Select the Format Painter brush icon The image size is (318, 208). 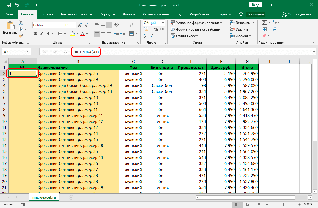[21, 35]
